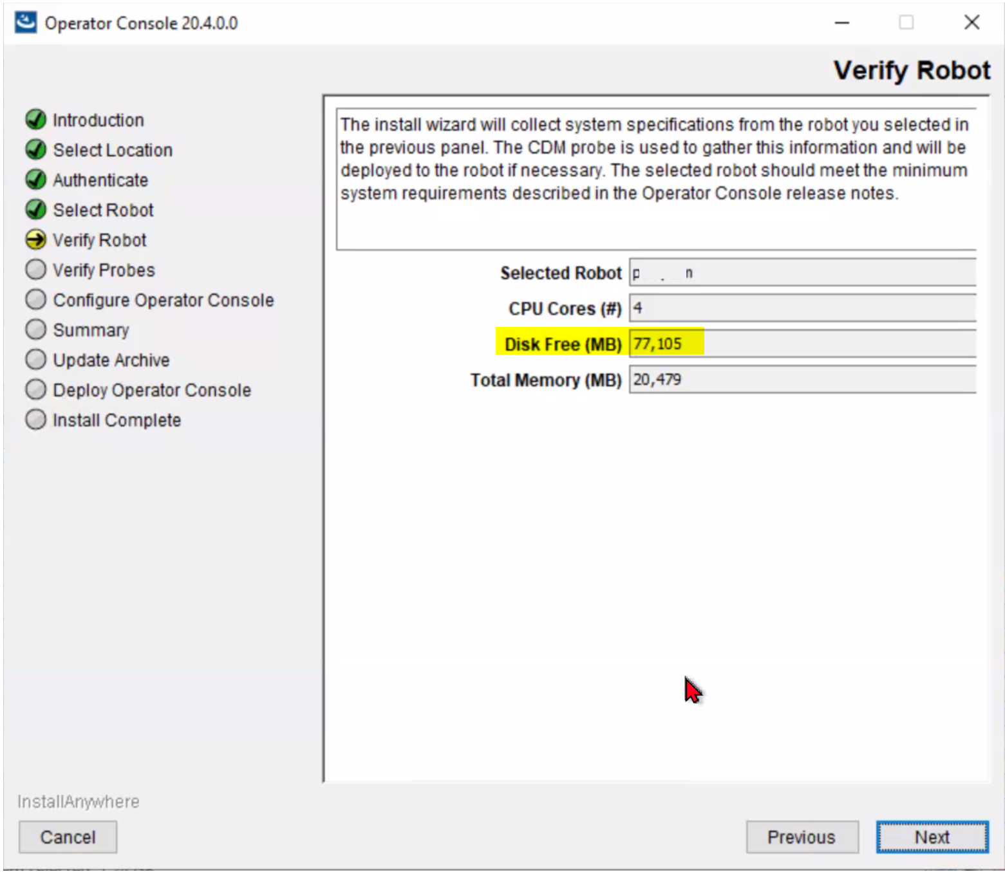Click the Configure Operator Console step label
Image resolution: width=1005 pixels, height=872 pixels.
pyautogui.click(x=164, y=301)
